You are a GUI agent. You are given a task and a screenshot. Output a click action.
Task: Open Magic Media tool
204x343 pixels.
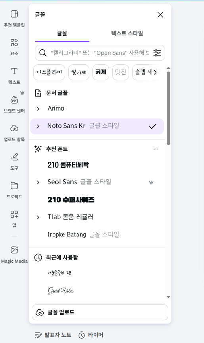coord(14,254)
